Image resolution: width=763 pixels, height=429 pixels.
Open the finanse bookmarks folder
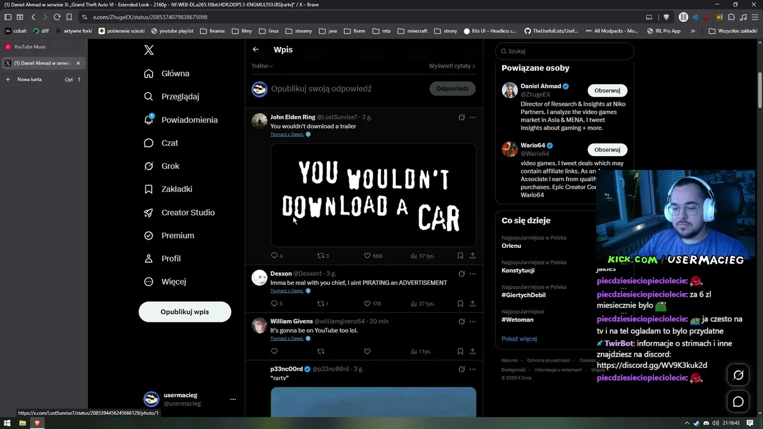pyautogui.click(x=213, y=31)
